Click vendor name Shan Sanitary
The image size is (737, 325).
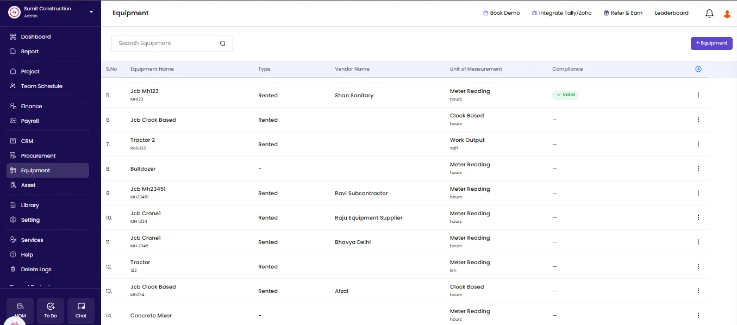[354, 96]
